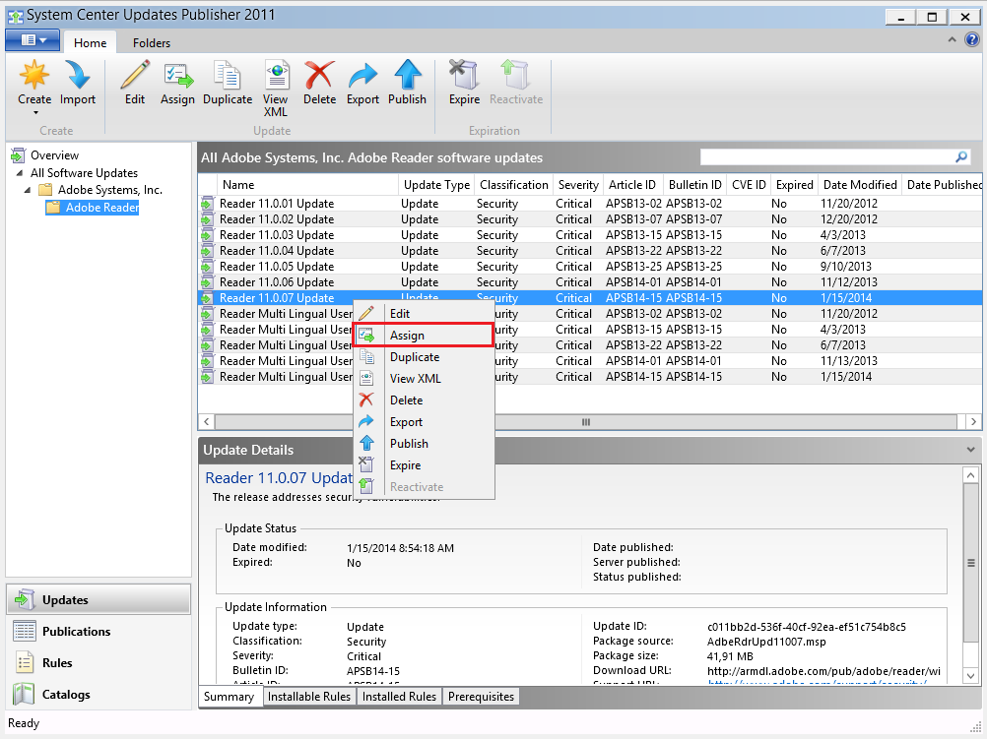The width and height of the screenshot is (987, 739).
Task: Select the Reader 11.0.05 Update row
Action: (x=590, y=267)
